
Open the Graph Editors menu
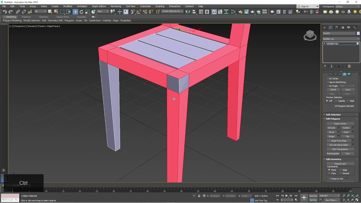point(99,6)
